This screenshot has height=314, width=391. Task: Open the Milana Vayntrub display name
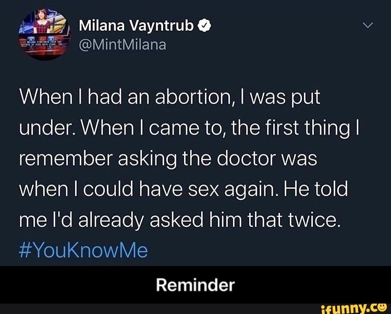(136, 26)
